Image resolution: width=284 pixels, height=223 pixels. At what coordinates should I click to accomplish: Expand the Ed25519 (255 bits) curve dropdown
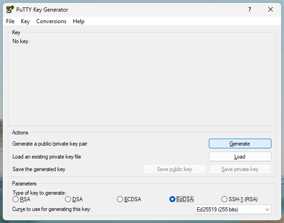point(233,210)
